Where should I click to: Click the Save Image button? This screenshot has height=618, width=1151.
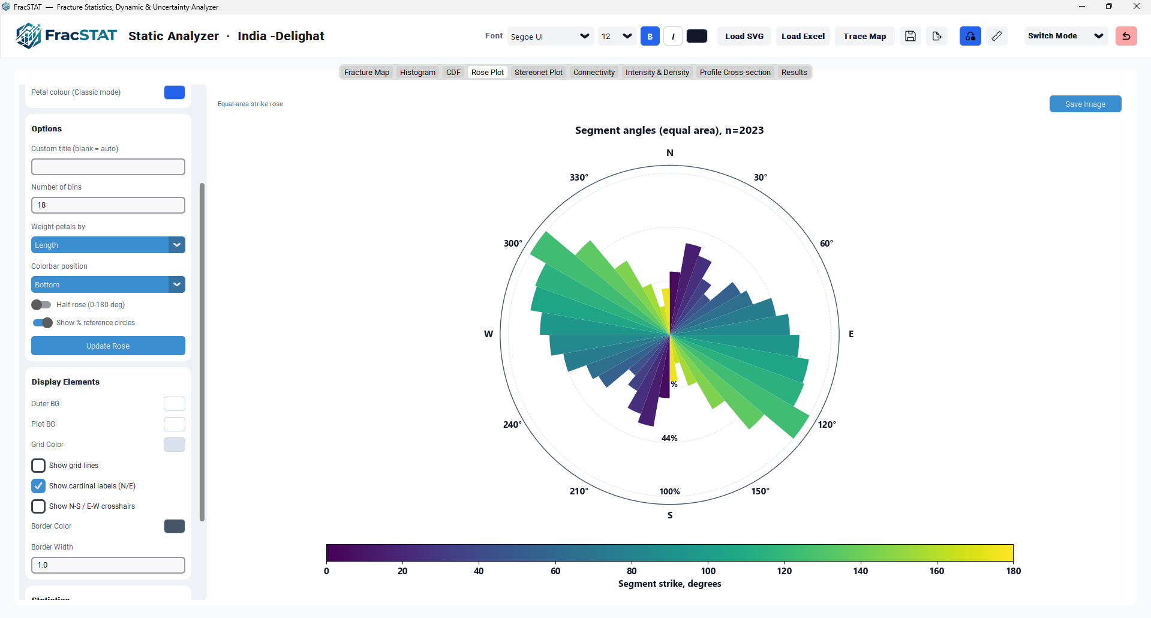[x=1085, y=104]
